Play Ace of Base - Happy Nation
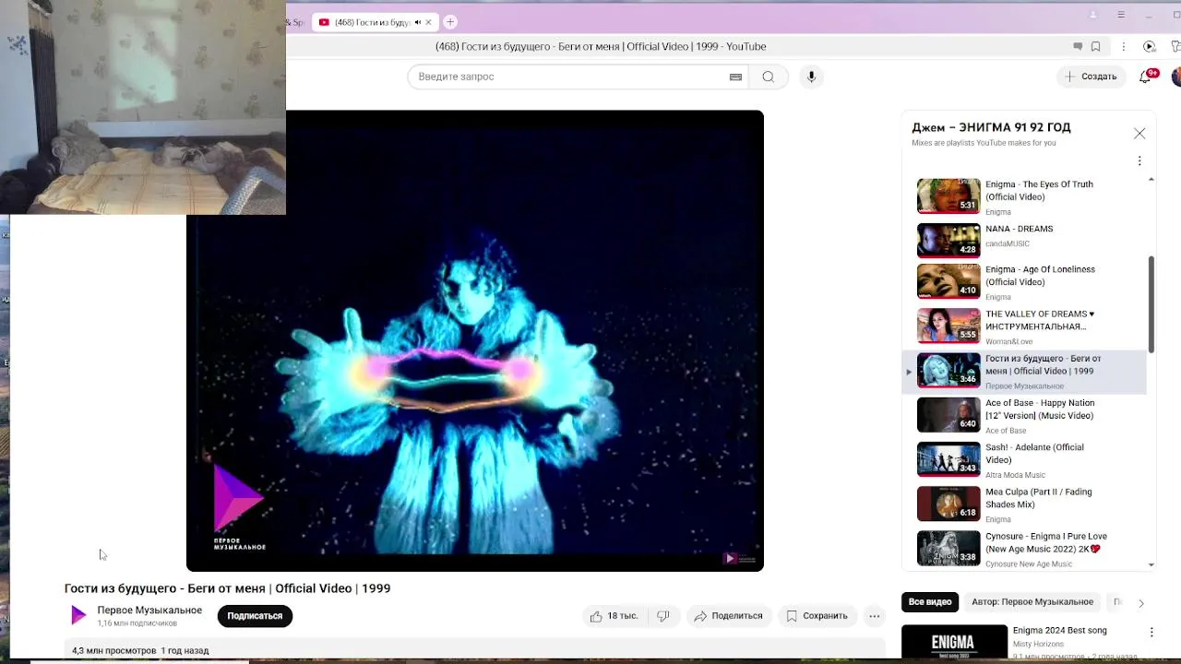The height and width of the screenshot is (664, 1181). [x=1024, y=416]
